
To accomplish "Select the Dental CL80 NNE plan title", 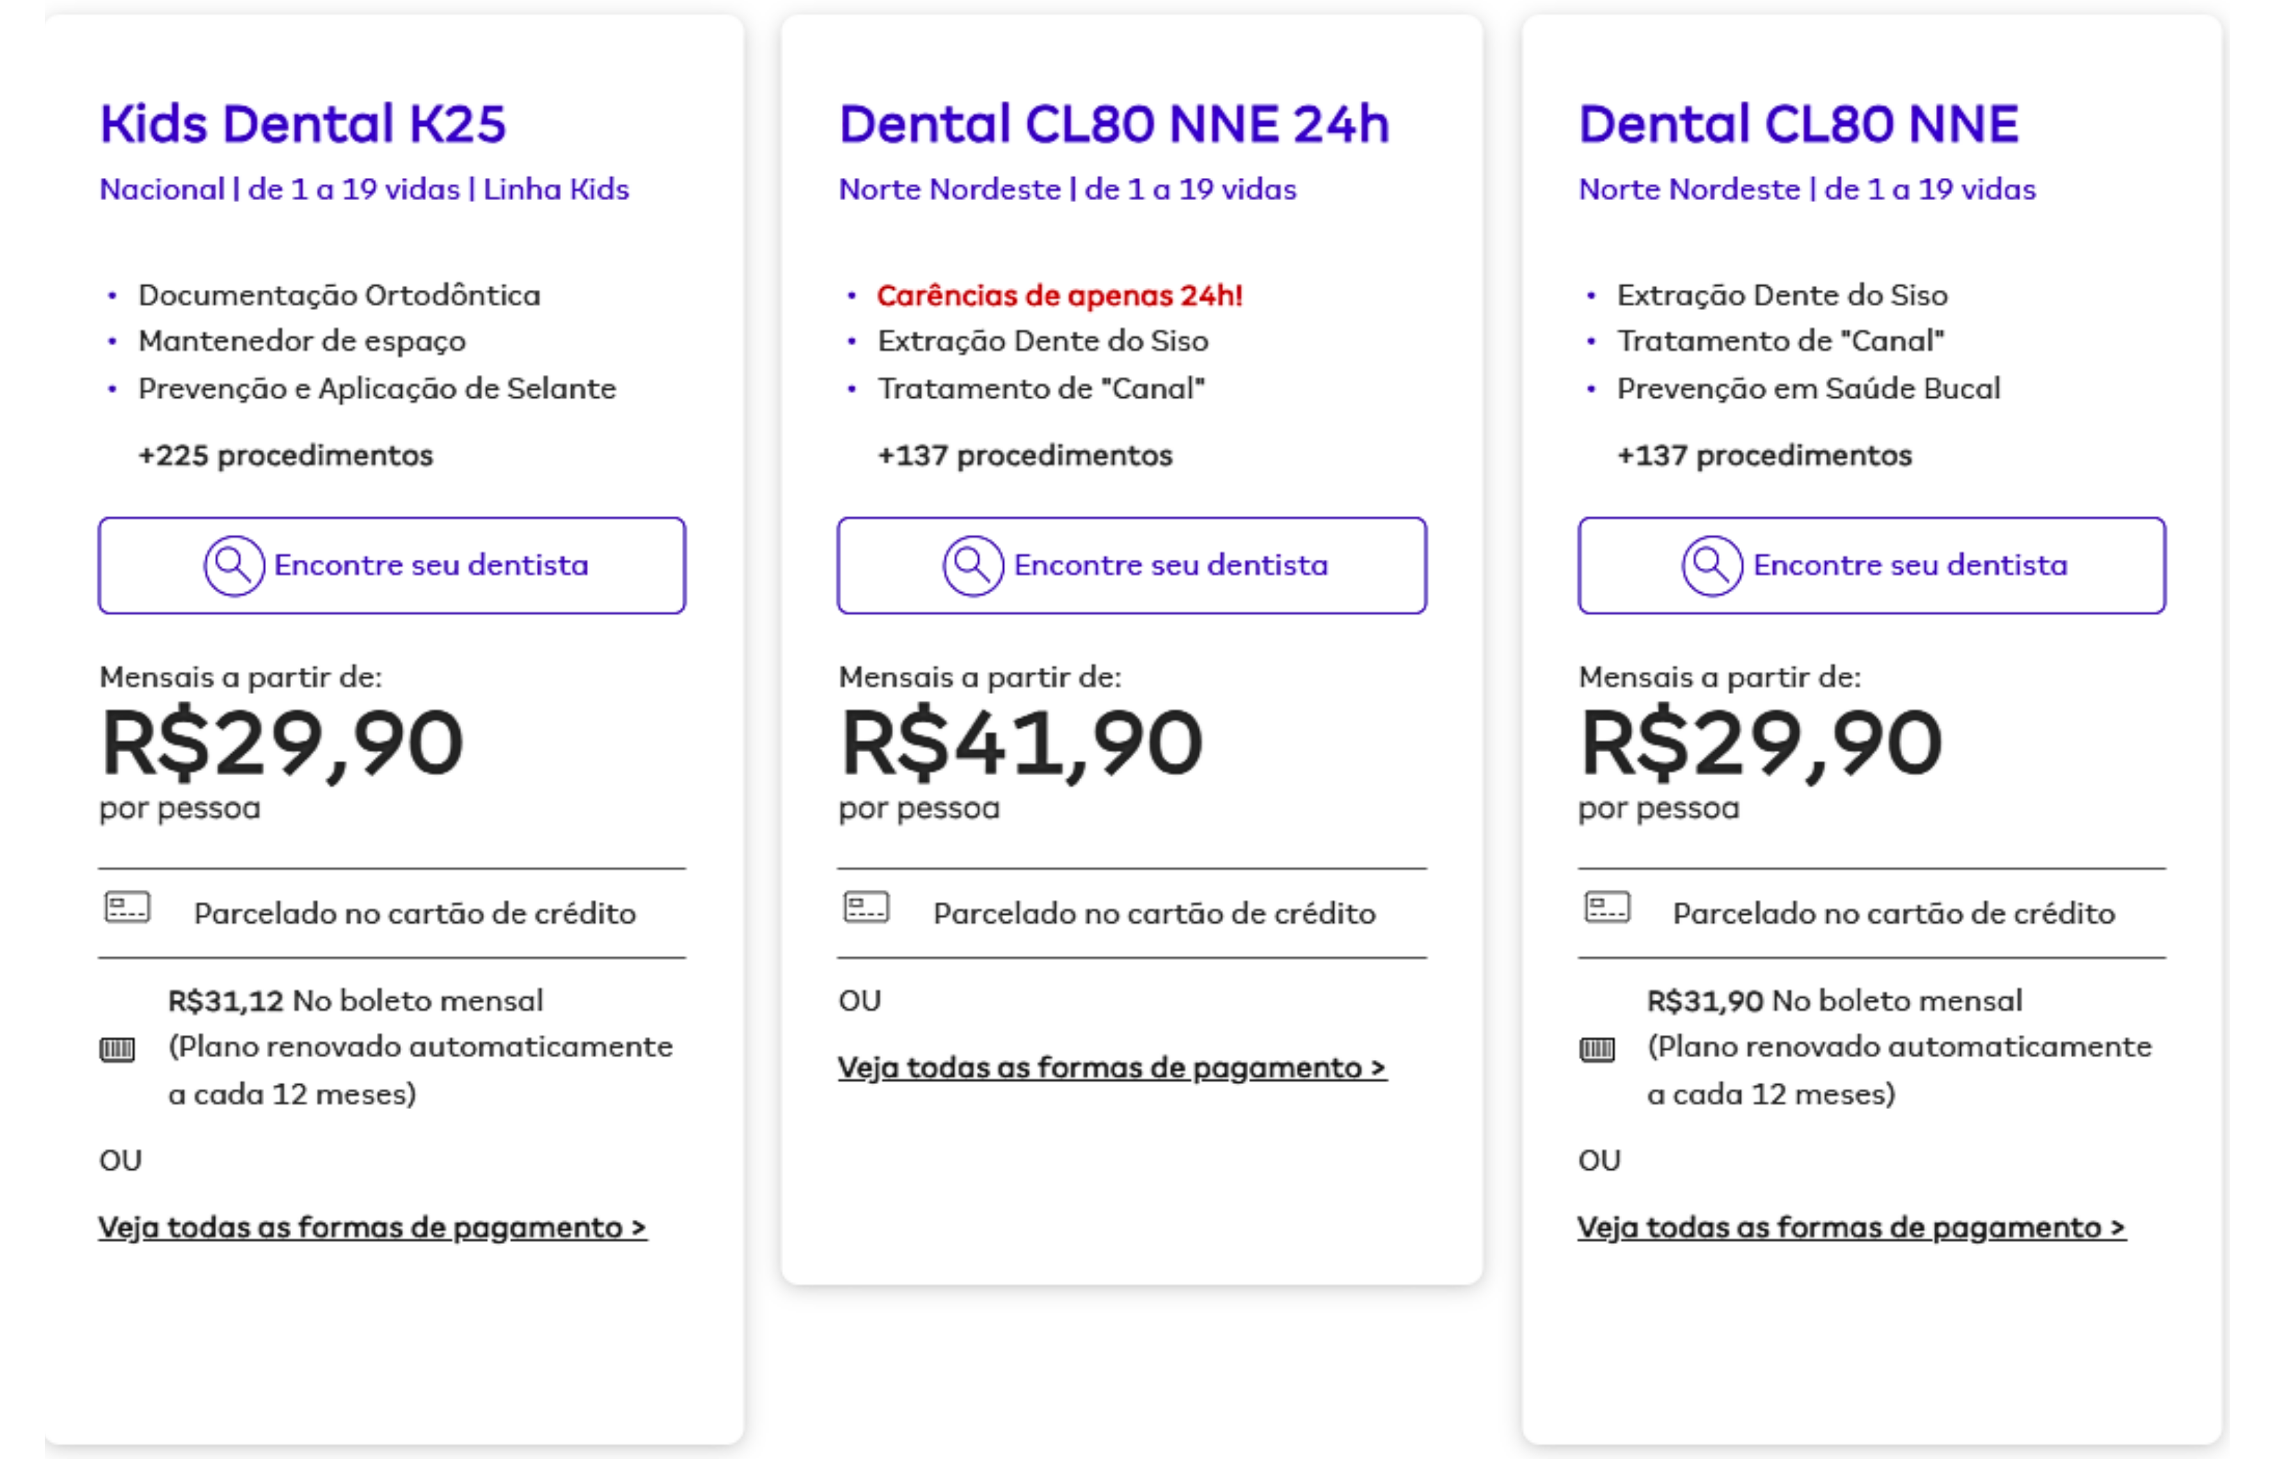I will point(1798,124).
